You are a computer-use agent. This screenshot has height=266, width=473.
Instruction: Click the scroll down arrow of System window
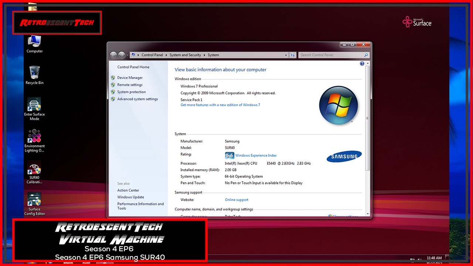click(367, 214)
